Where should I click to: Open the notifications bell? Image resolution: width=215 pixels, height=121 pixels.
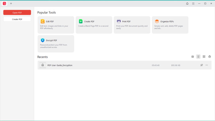pos(187,3)
